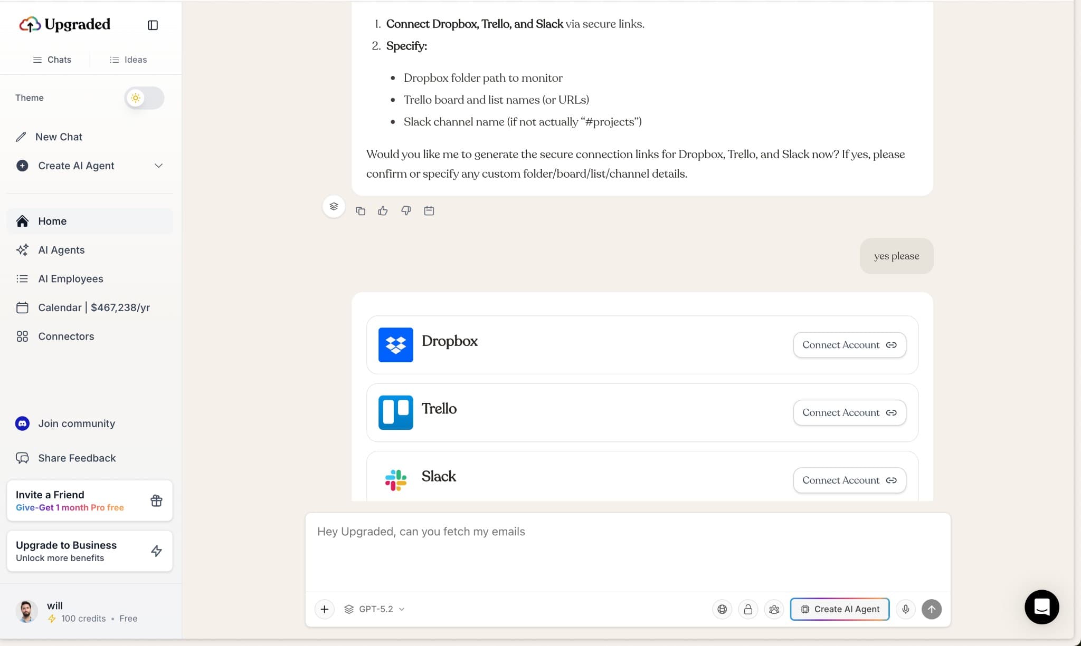Click the microphone icon to dictate
The height and width of the screenshot is (646, 1081).
click(x=906, y=609)
